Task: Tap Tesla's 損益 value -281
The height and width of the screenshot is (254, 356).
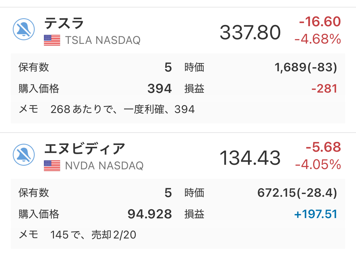Action: click(x=324, y=88)
